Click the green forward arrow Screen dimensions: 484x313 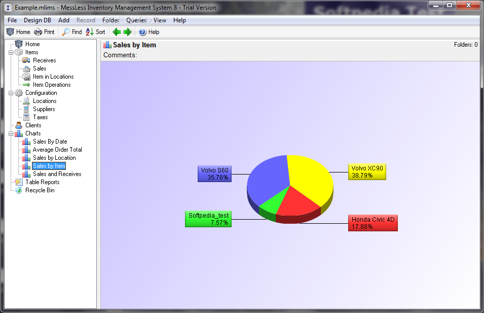(127, 32)
